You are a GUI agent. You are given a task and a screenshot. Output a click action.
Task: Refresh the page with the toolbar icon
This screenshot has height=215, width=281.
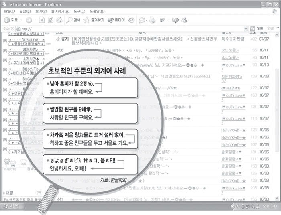[x=51, y=20]
